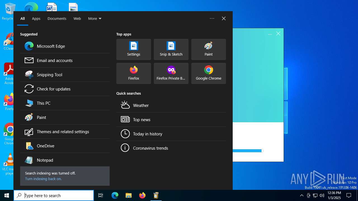Select the Adobe Acrobat desktop shortcut

[x=8, y=74]
